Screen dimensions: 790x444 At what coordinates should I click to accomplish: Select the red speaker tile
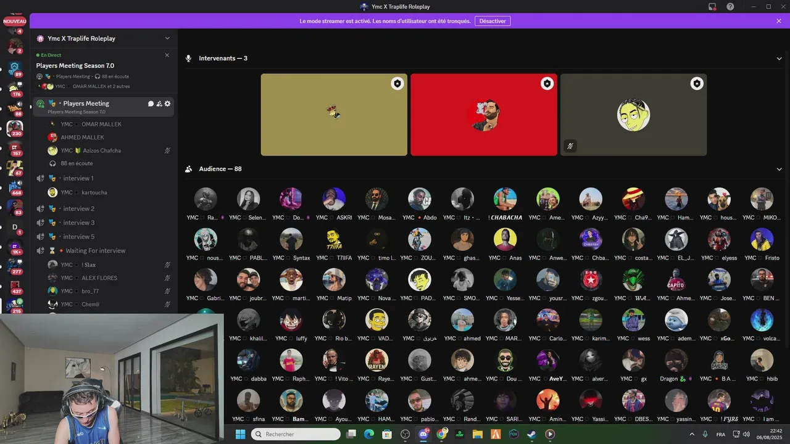click(x=484, y=115)
